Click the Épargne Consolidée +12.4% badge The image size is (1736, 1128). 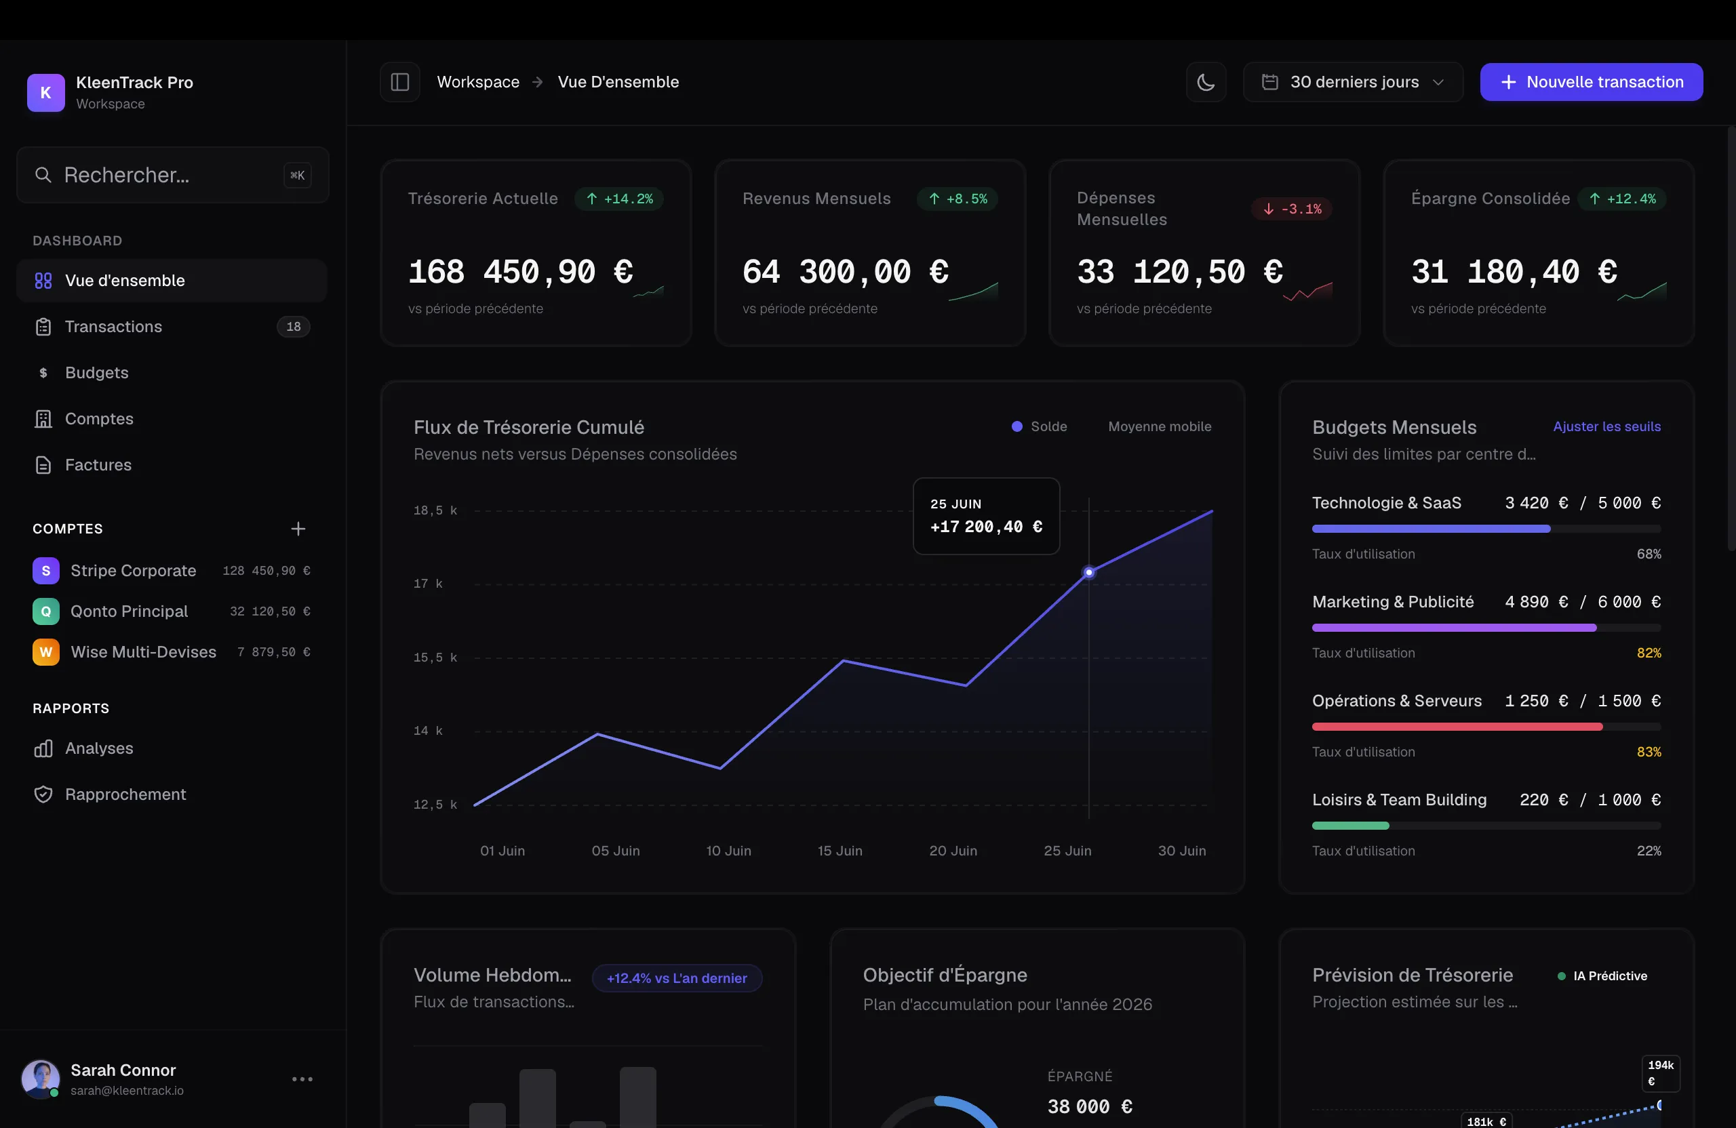click(1622, 199)
